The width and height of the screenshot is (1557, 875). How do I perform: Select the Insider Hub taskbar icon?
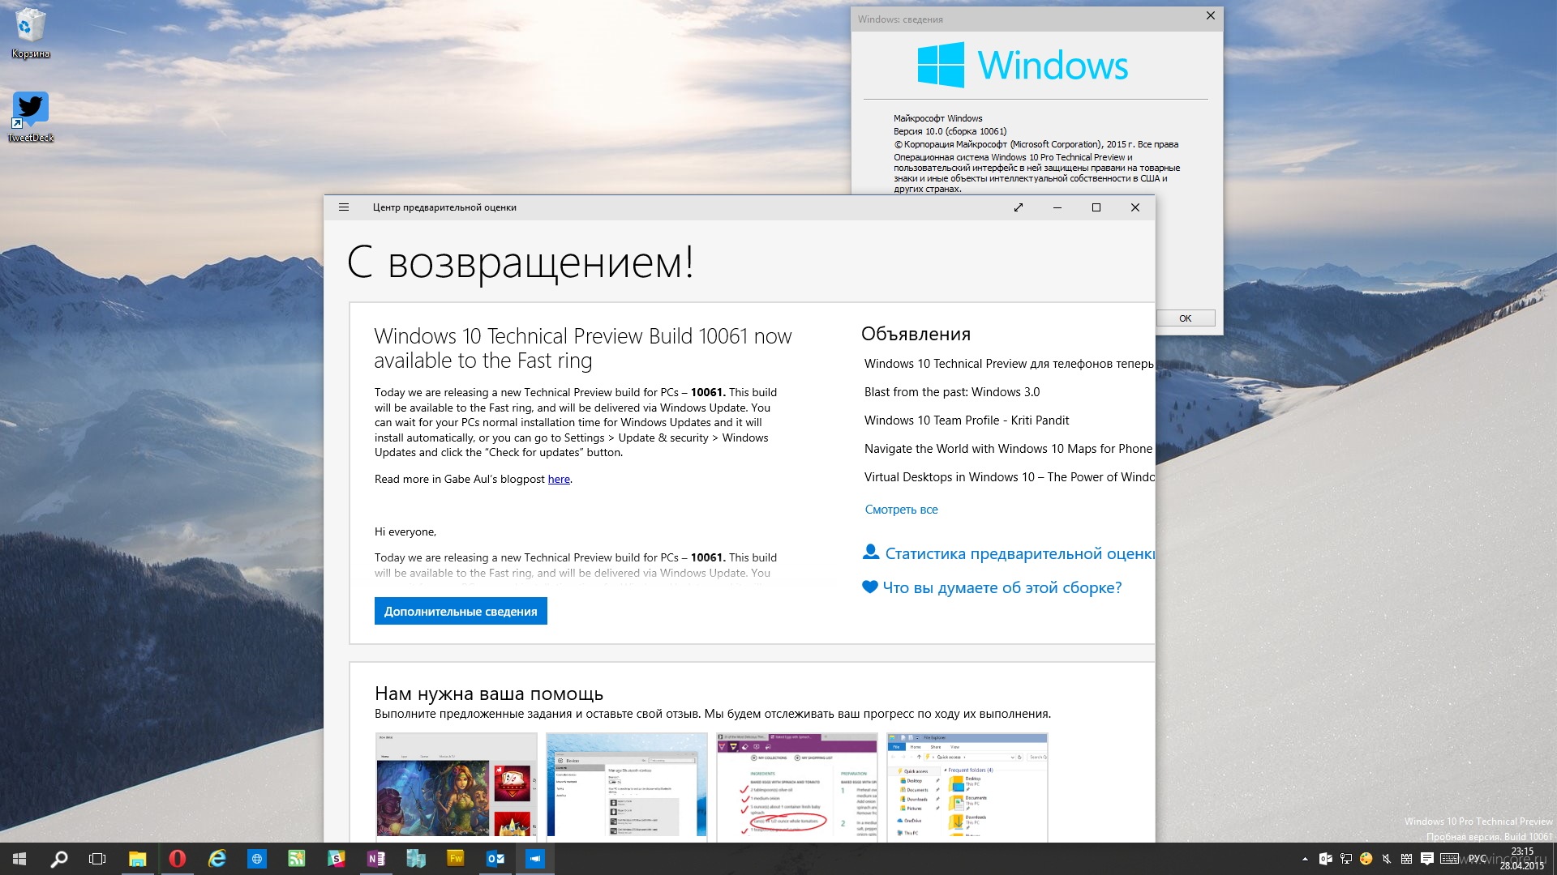(x=534, y=859)
